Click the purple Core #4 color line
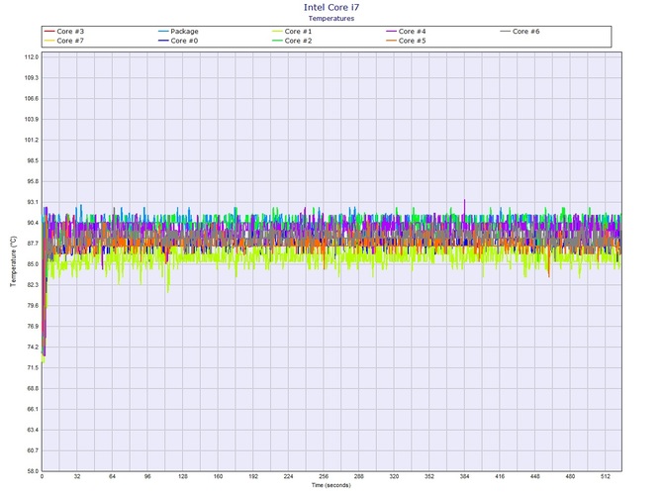663x497 pixels. (x=391, y=32)
